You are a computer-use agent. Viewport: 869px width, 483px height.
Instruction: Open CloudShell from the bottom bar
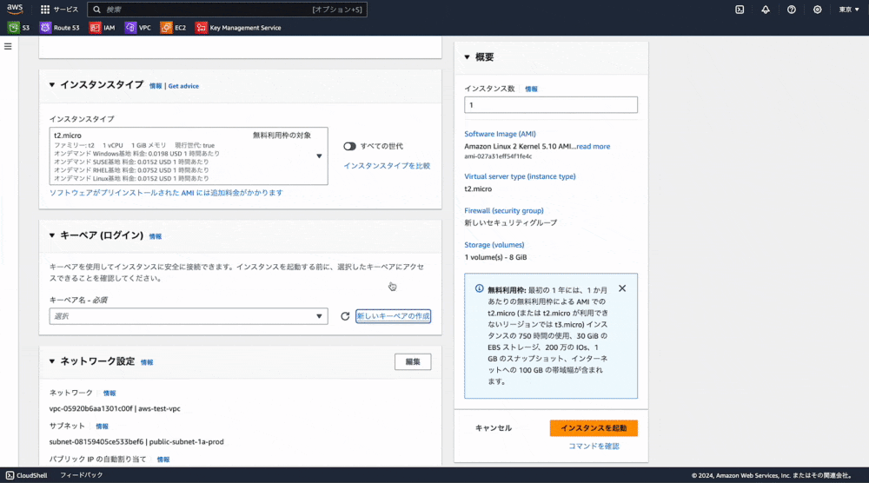[27, 475]
